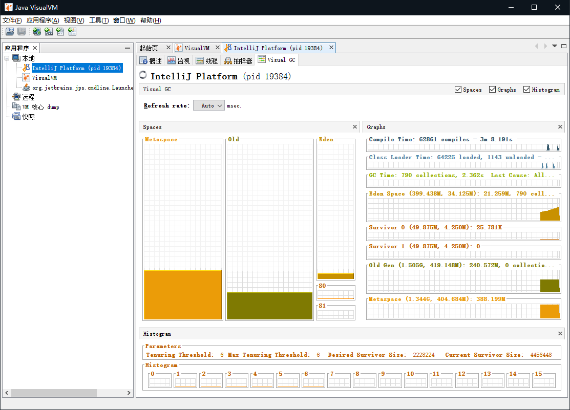Switch to the 概述 tab
The image size is (570, 410).
[151, 61]
